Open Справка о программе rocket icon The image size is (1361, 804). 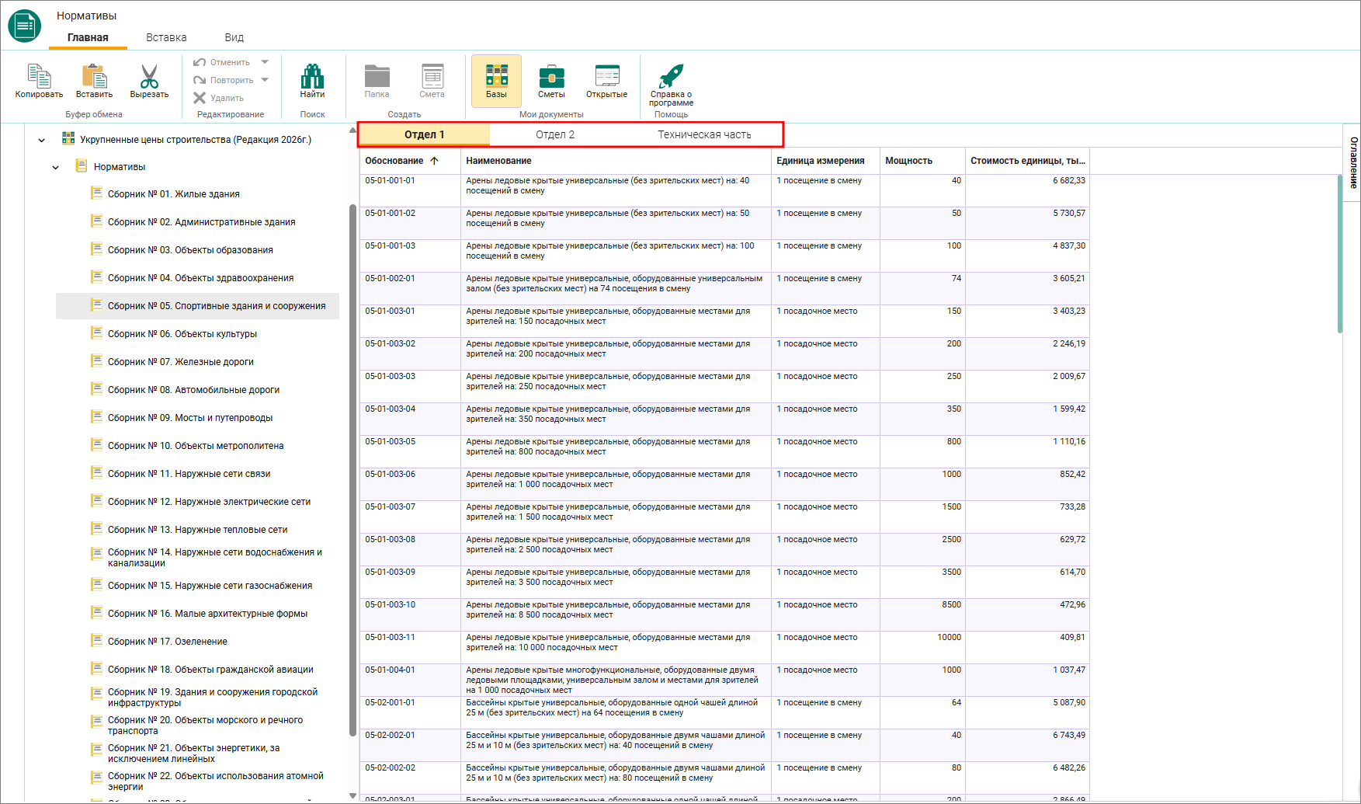(x=671, y=85)
